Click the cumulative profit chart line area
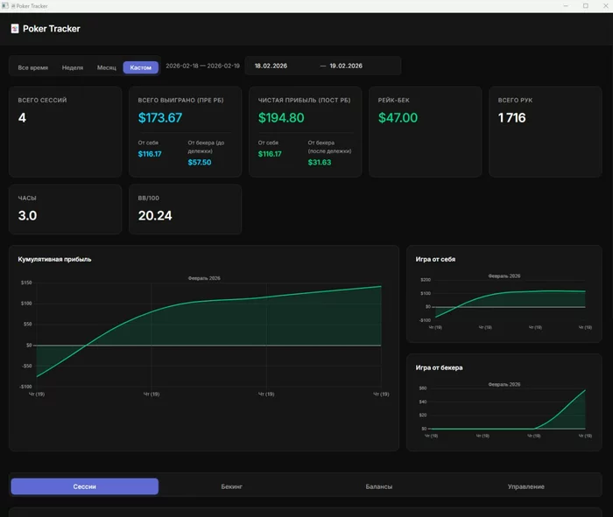The image size is (613, 517). tap(208, 335)
